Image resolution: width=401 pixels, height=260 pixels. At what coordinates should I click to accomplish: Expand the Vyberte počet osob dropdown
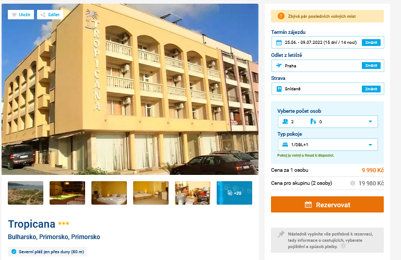click(327, 122)
